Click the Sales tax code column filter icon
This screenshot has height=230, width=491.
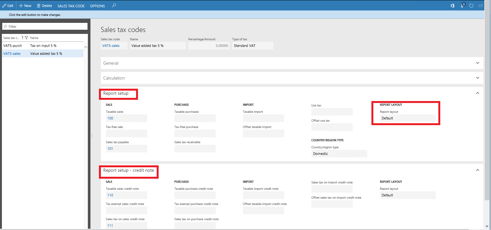pos(27,38)
